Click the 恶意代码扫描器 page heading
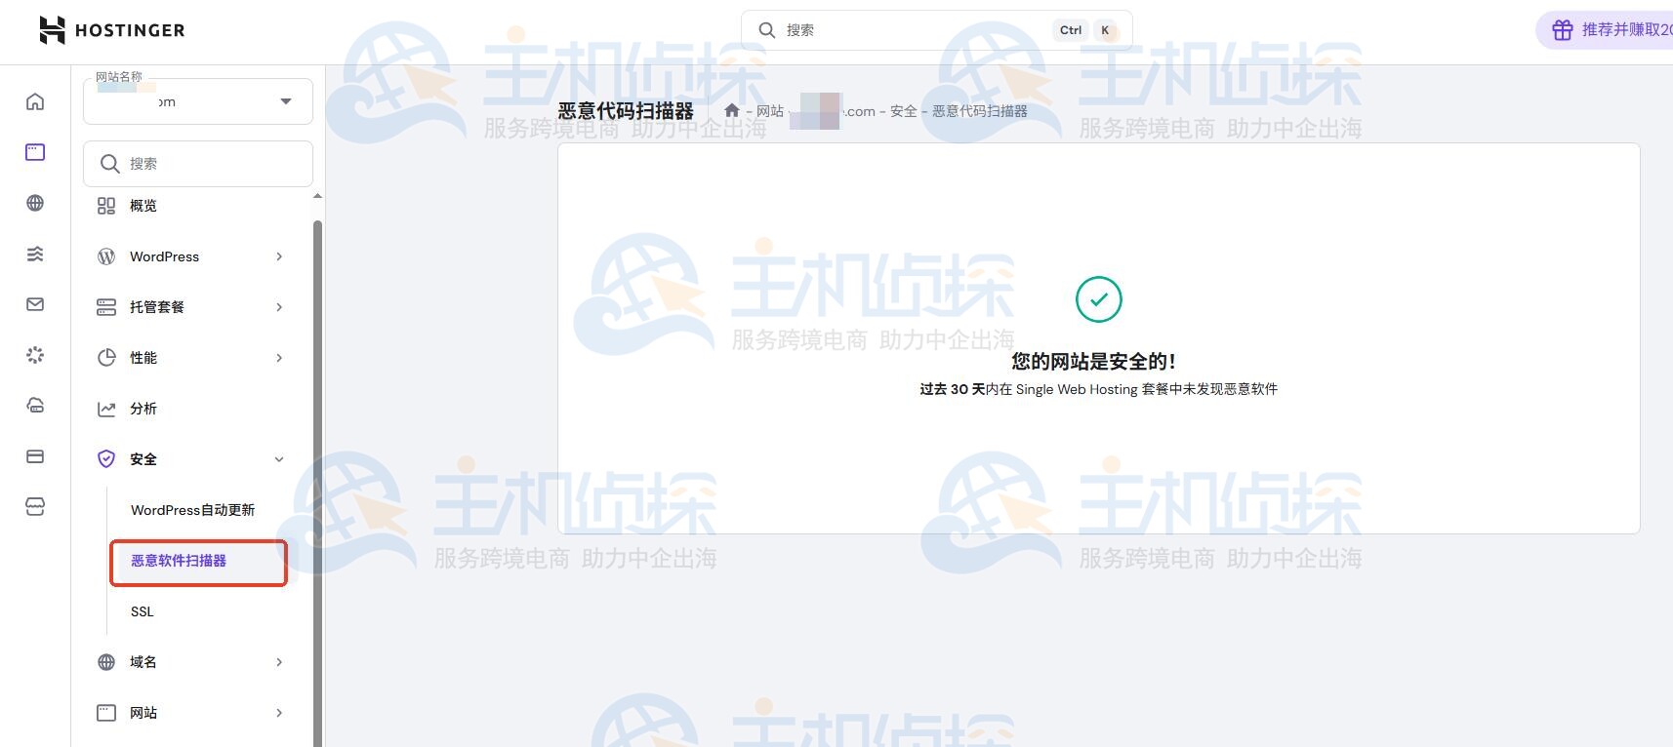 point(626,111)
